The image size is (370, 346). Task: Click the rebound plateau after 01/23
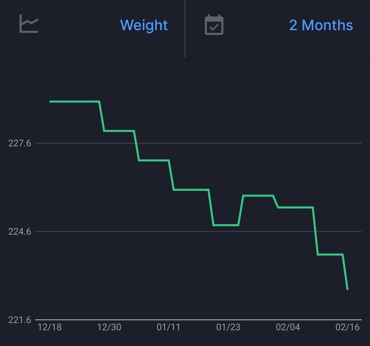[x=258, y=196]
